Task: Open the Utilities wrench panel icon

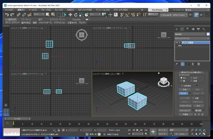Action: (204, 29)
